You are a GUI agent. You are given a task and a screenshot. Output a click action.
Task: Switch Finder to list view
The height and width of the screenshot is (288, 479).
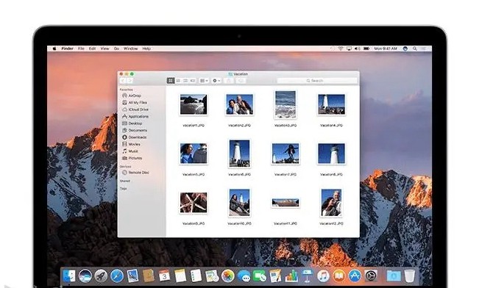[178, 81]
